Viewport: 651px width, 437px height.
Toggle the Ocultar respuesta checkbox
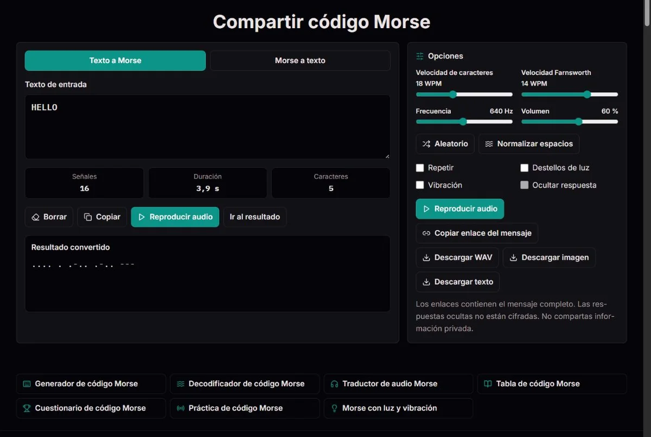(x=524, y=185)
